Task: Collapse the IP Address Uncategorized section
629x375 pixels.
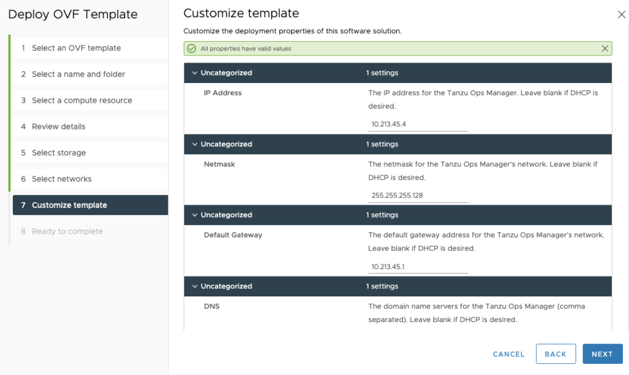Action: (x=195, y=73)
